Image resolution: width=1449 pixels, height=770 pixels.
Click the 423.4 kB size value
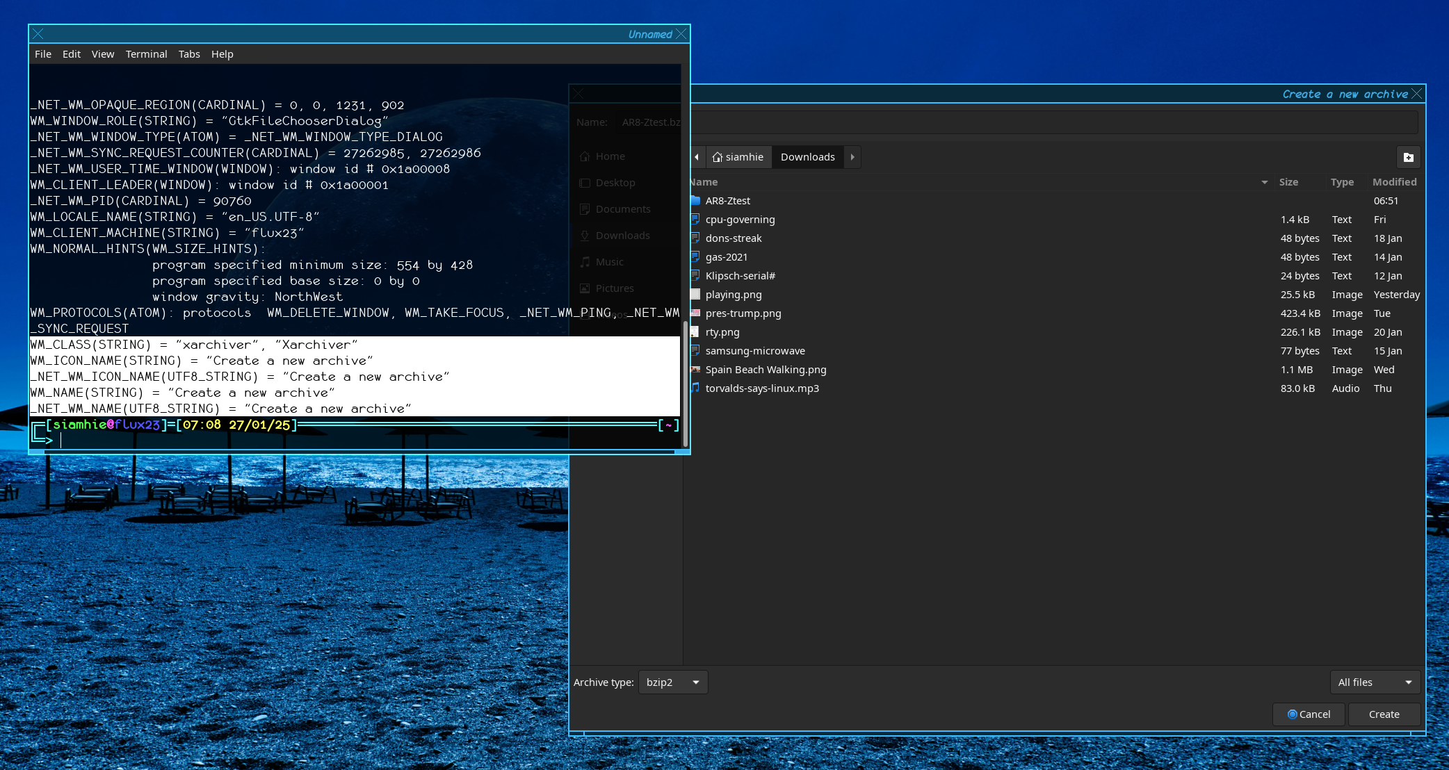pos(1300,313)
